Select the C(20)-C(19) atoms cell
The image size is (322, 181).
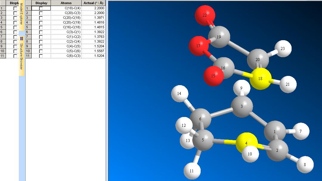(66, 22)
